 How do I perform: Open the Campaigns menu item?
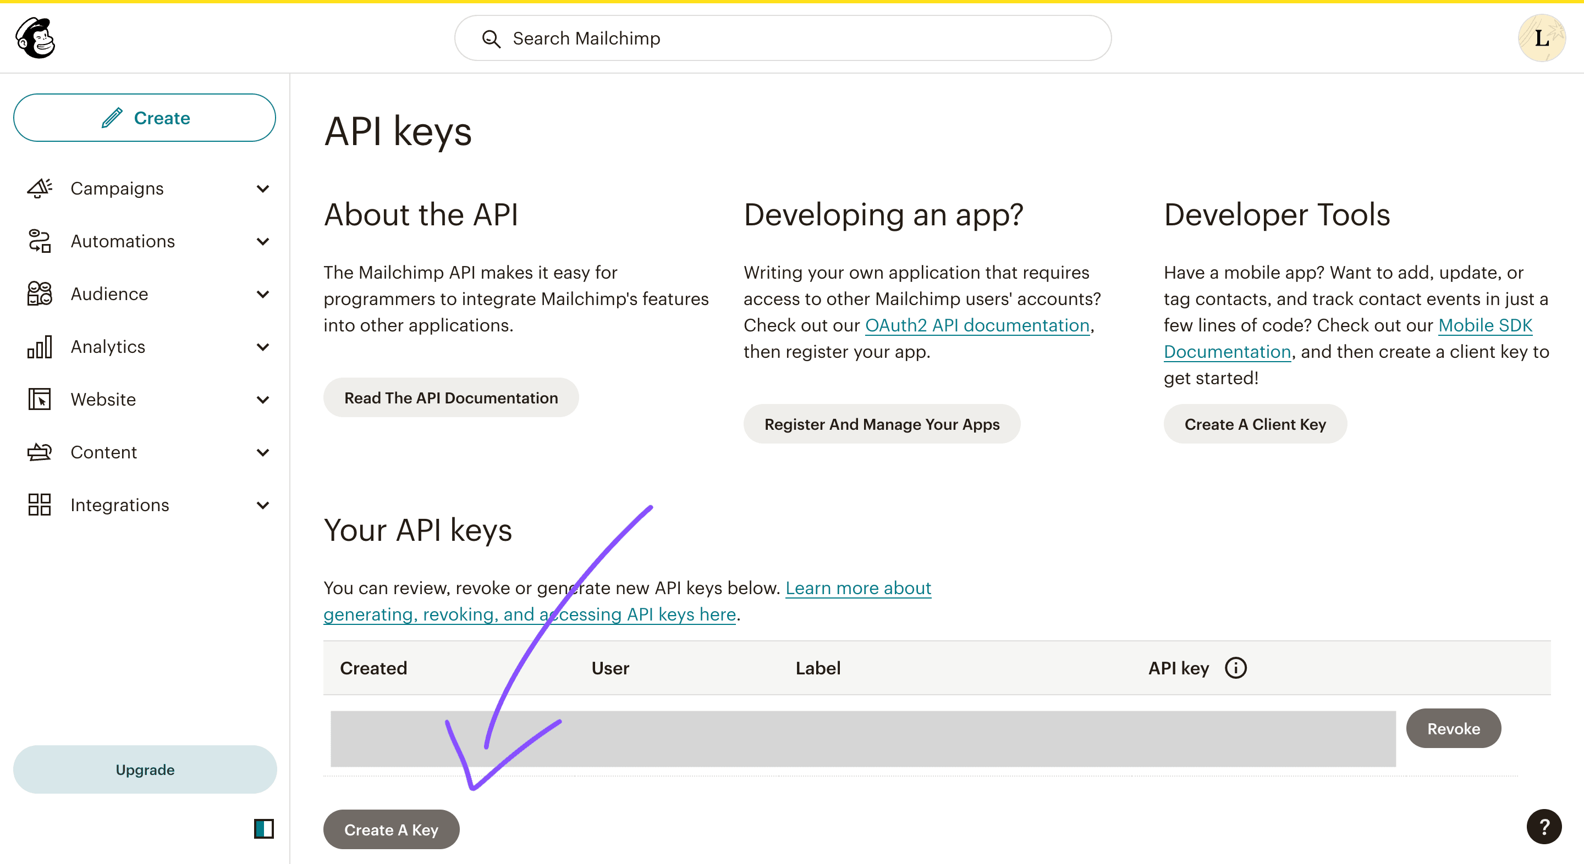117,189
